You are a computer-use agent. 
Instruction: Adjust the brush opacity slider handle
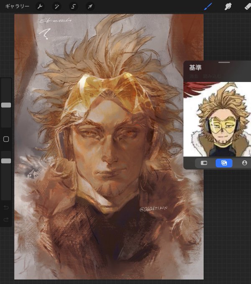point(6,161)
